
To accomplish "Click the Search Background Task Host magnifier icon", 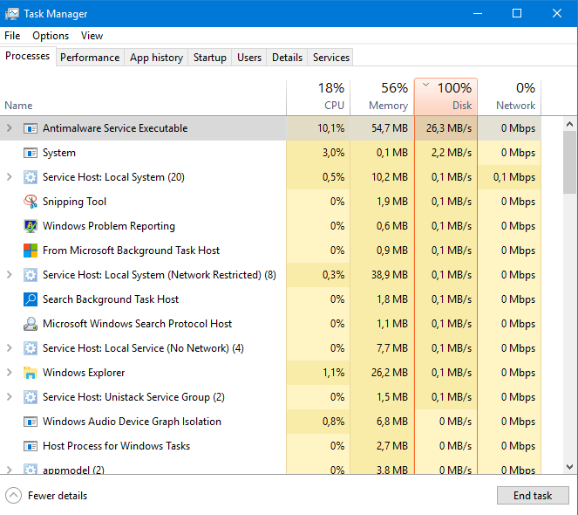I will (31, 299).
